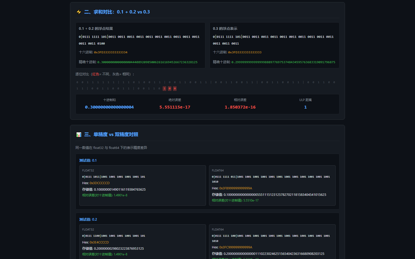Click the last red highlighted differing bit
The width and height of the screenshot is (415, 259).
pyautogui.click(x=175, y=89)
